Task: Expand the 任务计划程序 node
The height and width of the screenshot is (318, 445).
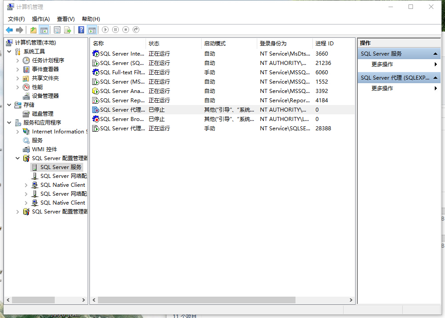Action: pos(18,60)
